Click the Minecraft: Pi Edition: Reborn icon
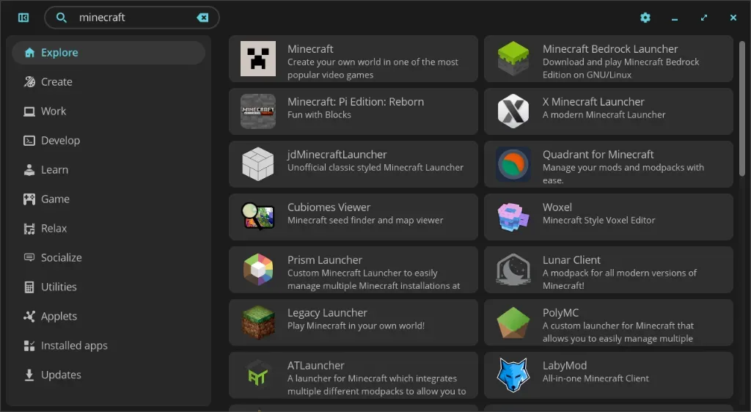751x412 pixels. [257, 111]
